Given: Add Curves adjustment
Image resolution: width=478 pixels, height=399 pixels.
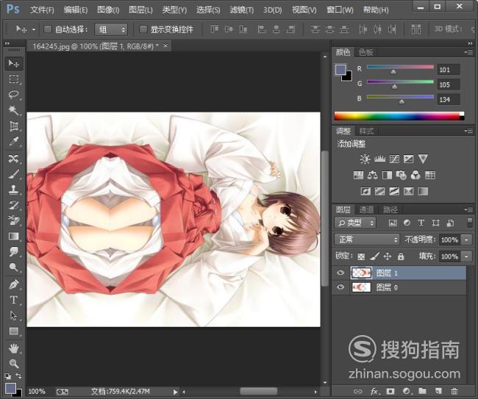Looking at the screenshot, I should click(x=394, y=159).
